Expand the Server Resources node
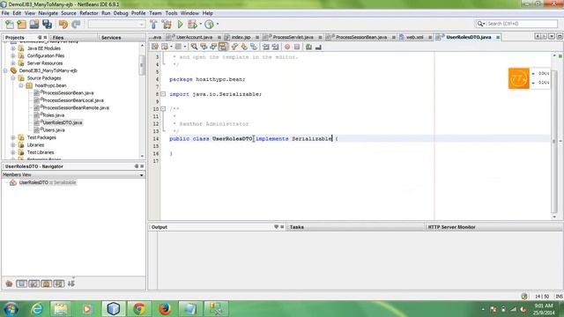The image size is (564, 317). (x=13, y=63)
